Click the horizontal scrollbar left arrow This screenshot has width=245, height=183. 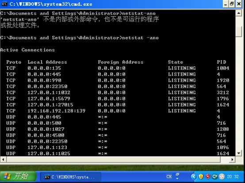[x=3, y=160]
